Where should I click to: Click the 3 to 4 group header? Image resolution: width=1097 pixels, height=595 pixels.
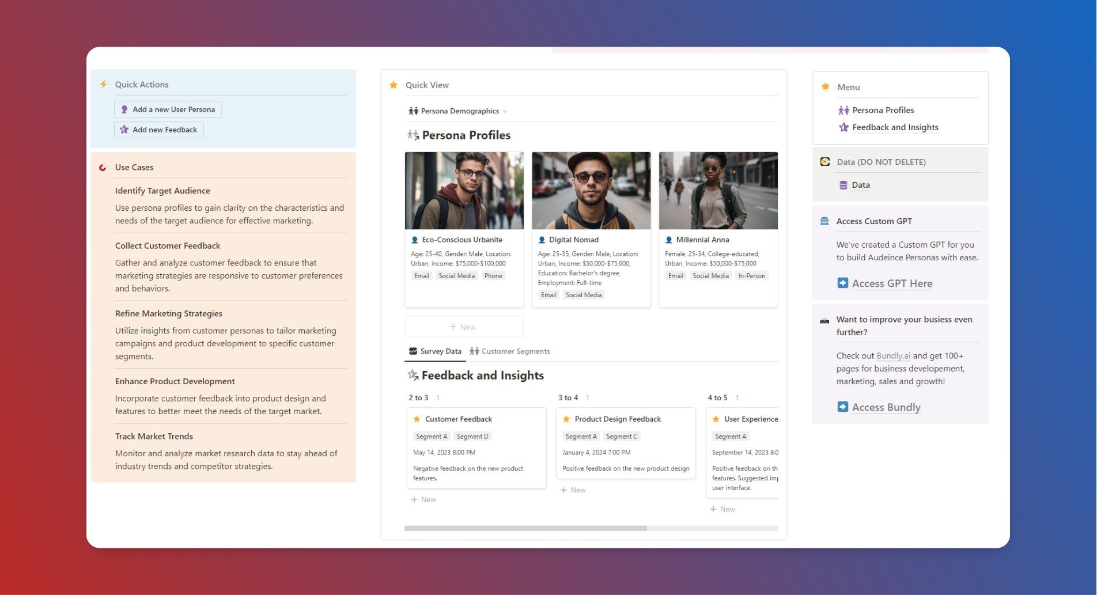[568, 398]
